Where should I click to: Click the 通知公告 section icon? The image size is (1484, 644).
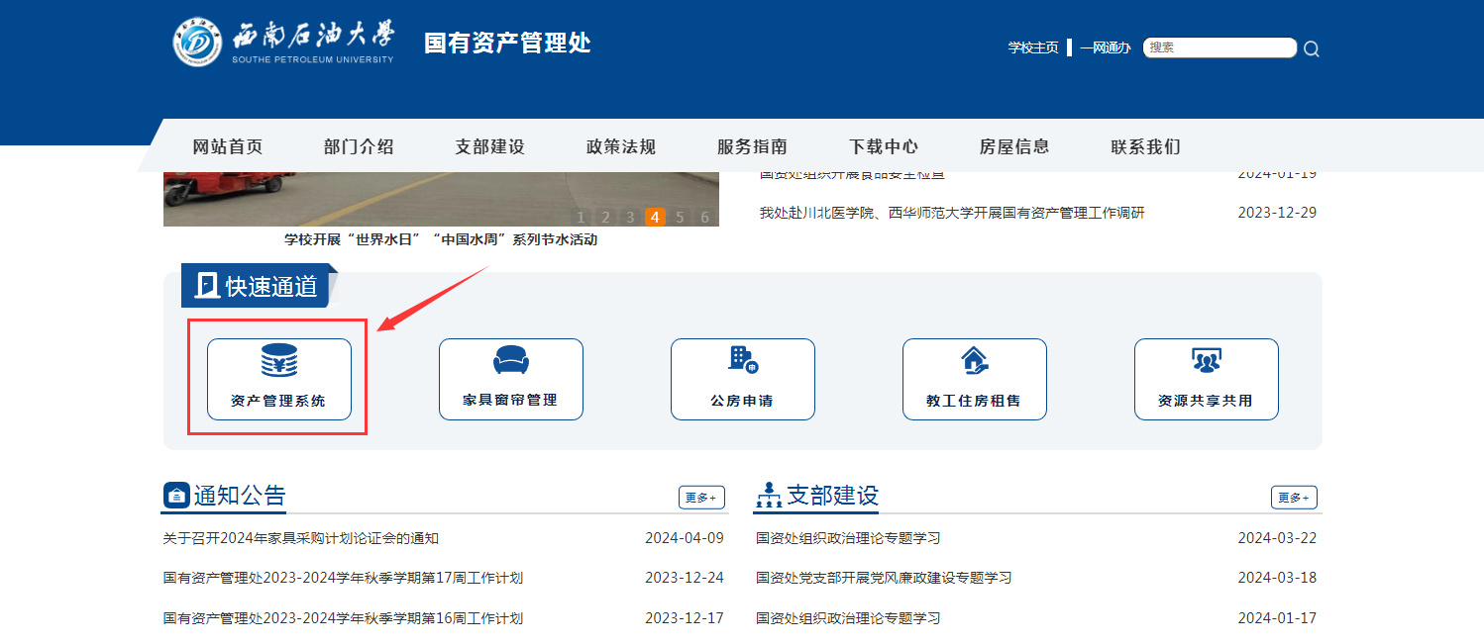[176, 495]
